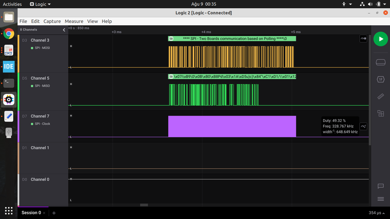
Task: Switch to the Logic dock icon
Action: pyautogui.click(x=9, y=100)
